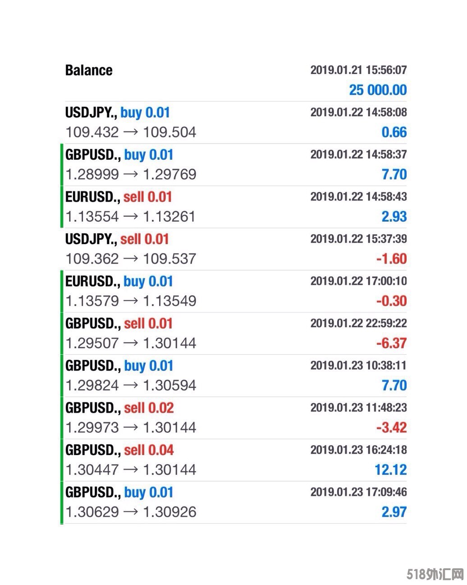Click the 25 000.00 balance amount
467x585 pixels.
378,90
